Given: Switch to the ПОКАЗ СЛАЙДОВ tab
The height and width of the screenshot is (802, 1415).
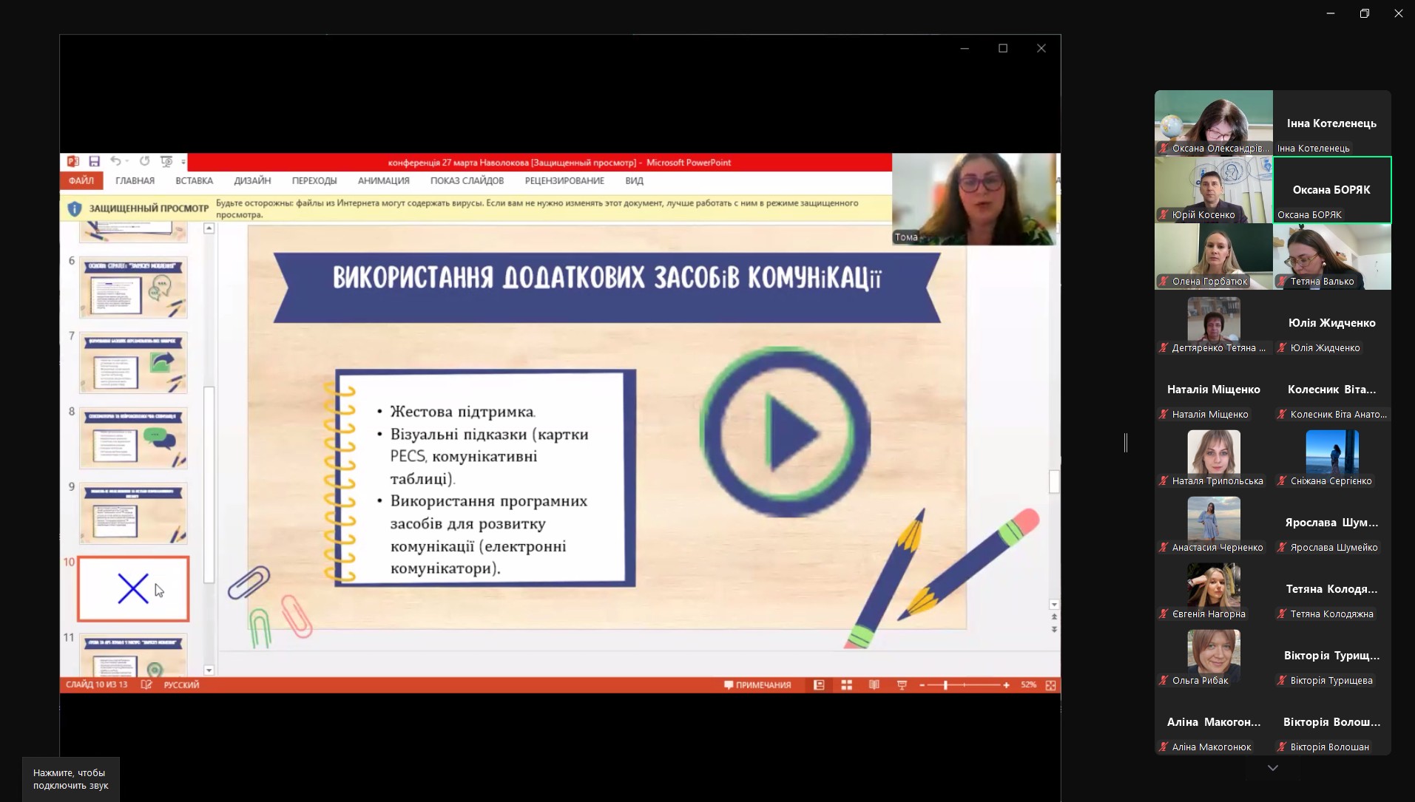Looking at the screenshot, I should pyautogui.click(x=467, y=181).
